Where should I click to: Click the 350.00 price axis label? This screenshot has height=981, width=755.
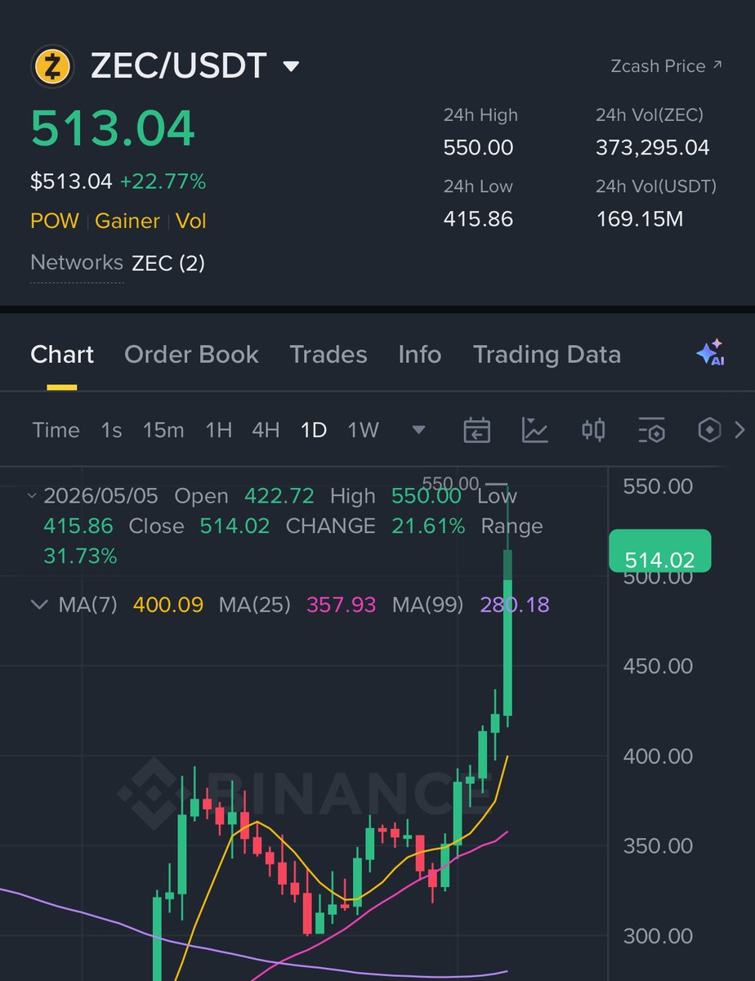click(x=658, y=846)
